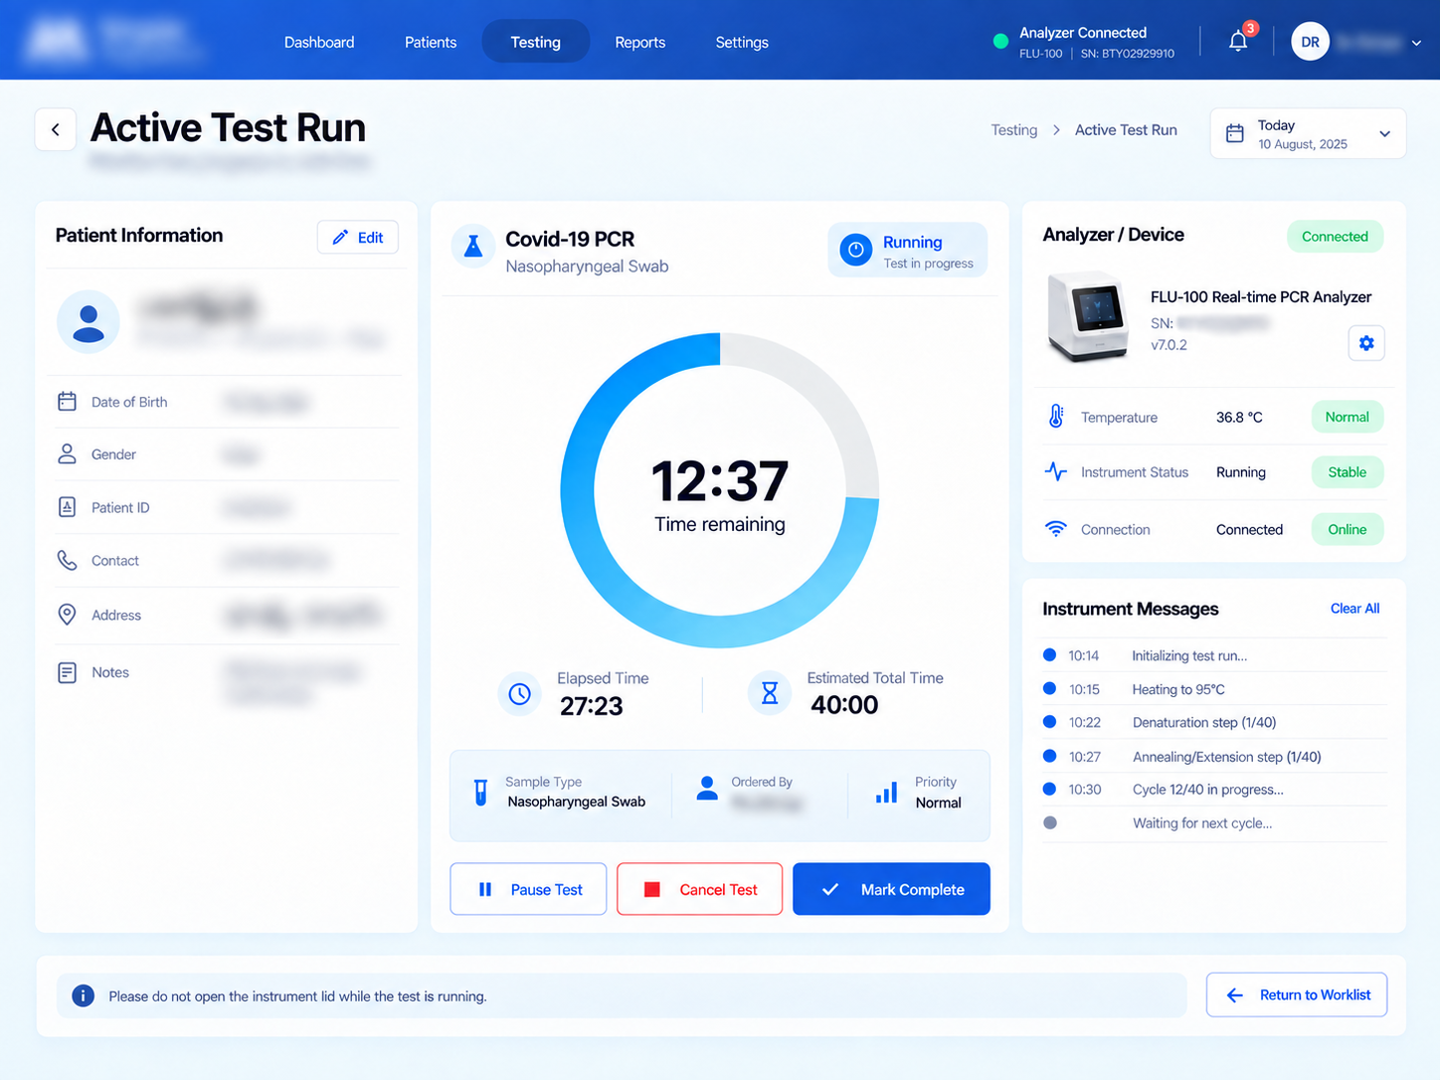Click the Elapsed Time clock icon
Screen dimensions: 1440x1080
pos(520,694)
